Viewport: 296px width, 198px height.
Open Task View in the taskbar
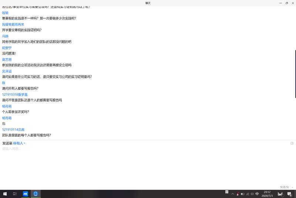tap(15, 194)
